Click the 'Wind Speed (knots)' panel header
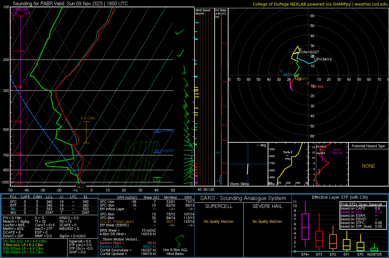The height and width of the screenshot is (258, 389). coord(203,12)
